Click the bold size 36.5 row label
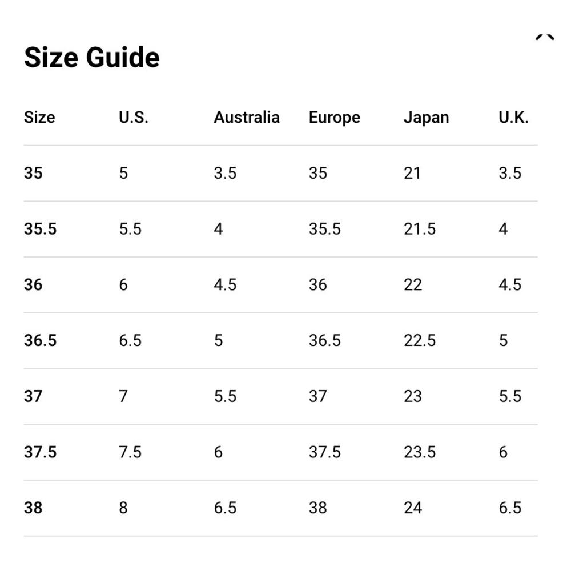This screenshot has height=571, width=571. click(41, 341)
